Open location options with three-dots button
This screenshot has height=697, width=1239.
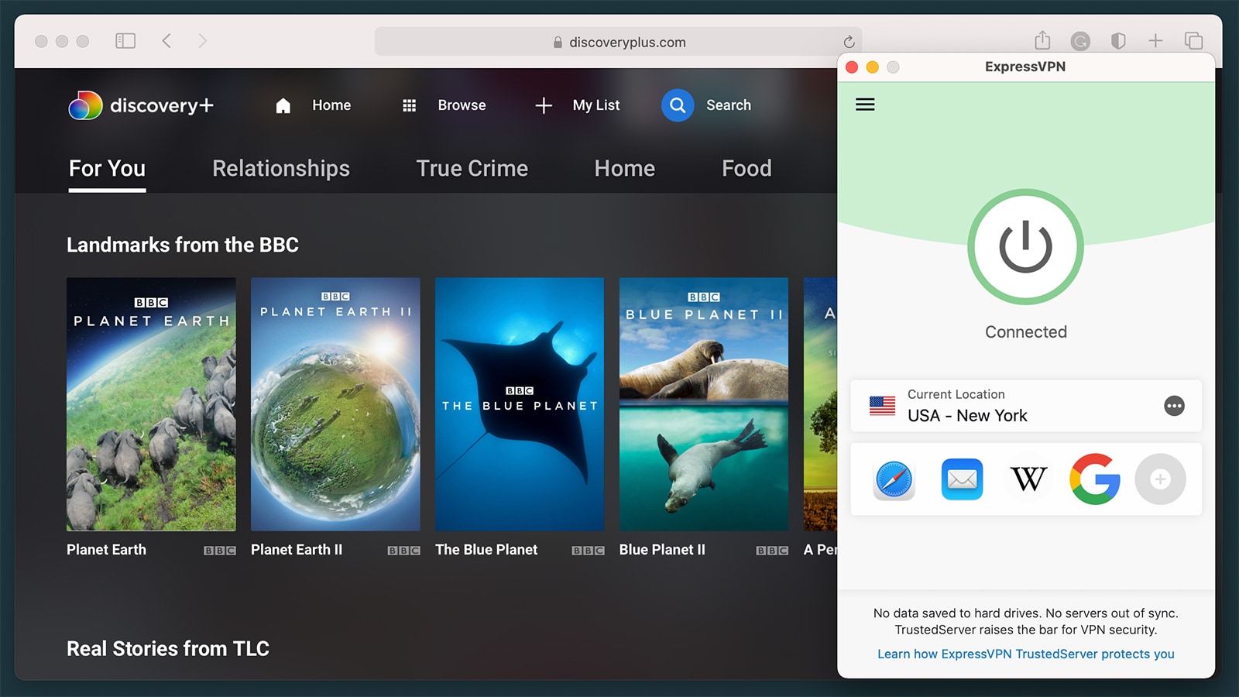pos(1174,406)
